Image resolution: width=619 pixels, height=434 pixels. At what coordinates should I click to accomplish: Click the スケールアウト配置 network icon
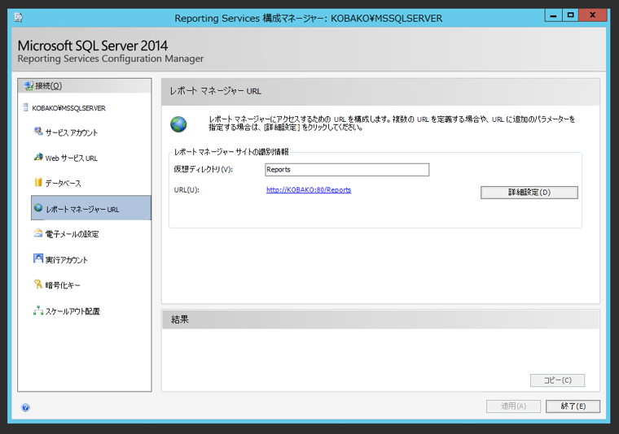click(x=38, y=310)
